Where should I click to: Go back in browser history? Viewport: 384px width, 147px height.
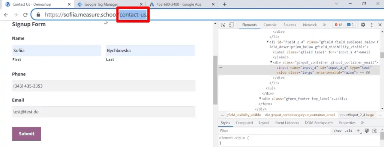point(6,15)
